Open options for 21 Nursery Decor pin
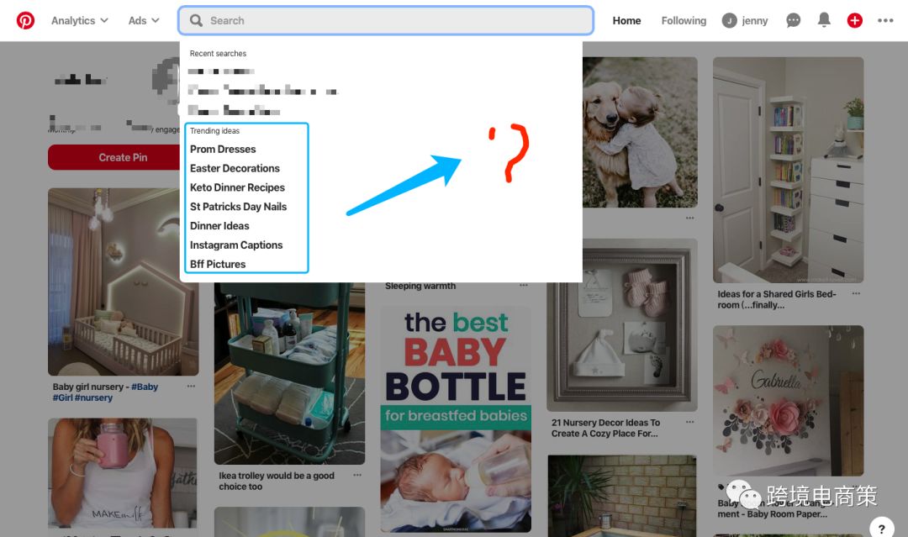 [689, 422]
